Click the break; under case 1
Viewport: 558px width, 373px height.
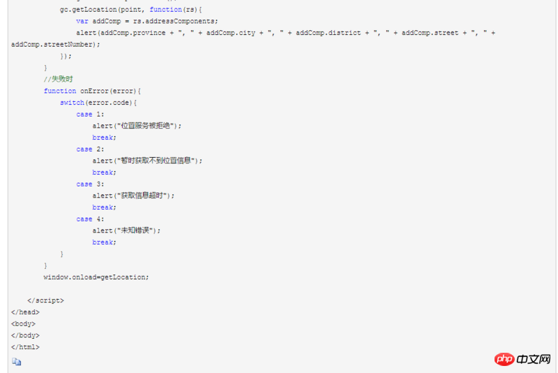click(x=104, y=138)
